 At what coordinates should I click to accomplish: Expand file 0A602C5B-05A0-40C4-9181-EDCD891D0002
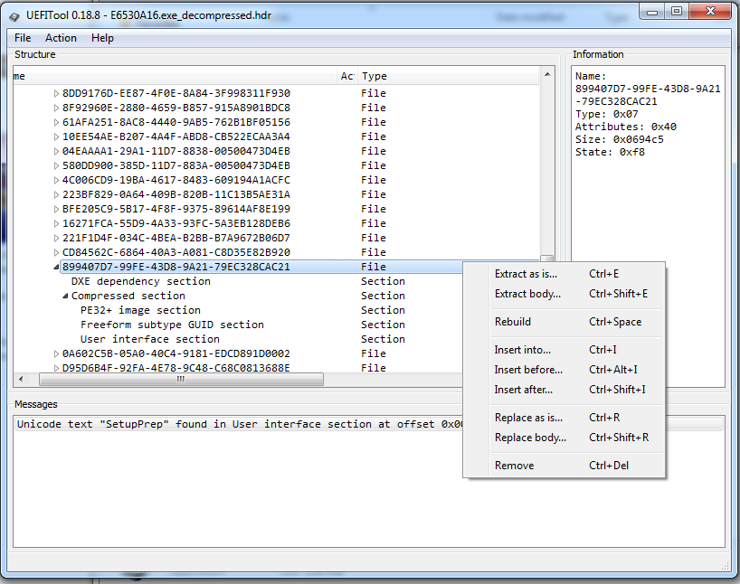[x=56, y=353]
